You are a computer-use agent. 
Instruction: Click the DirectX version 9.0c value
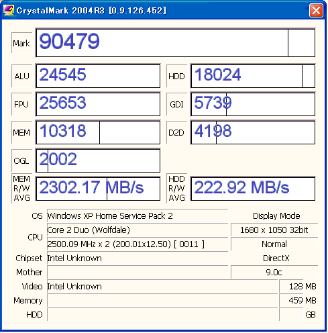274,272
